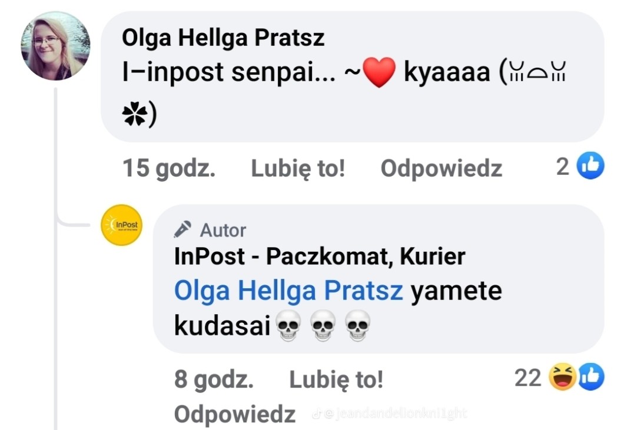Click the middle skull emoji in the reply
624x430 pixels.
pyautogui.click(x=323, y=326)
